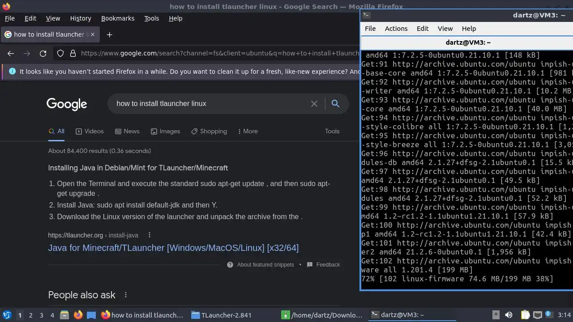Switch to virtual desktop 3
Image resolution: width=573 pixels, height=322 pixels.
[x=41, y=315]
